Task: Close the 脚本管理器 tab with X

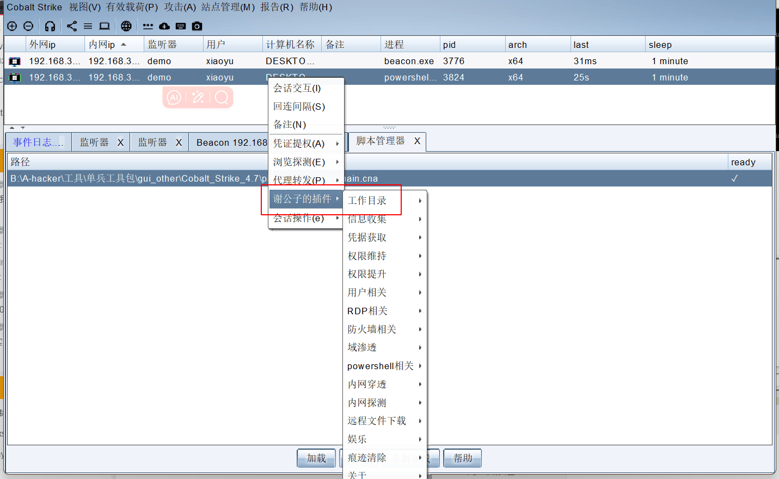Action: (417, 141)
